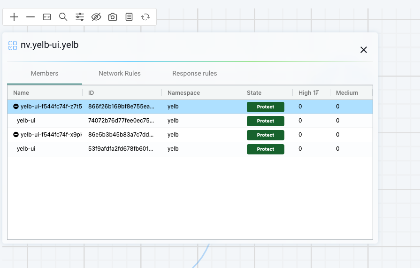Sort by the State column header
The width and height of the screenshot is (420, 268).
click(x=254, y=93)
